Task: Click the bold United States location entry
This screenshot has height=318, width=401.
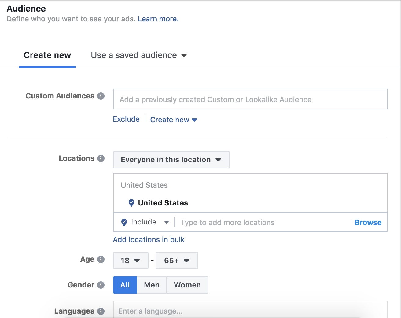Action: (163, 203)
